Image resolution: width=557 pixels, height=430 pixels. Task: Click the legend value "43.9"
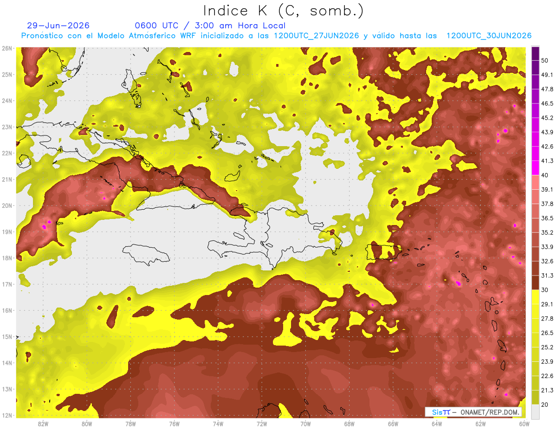coord(547,132)
